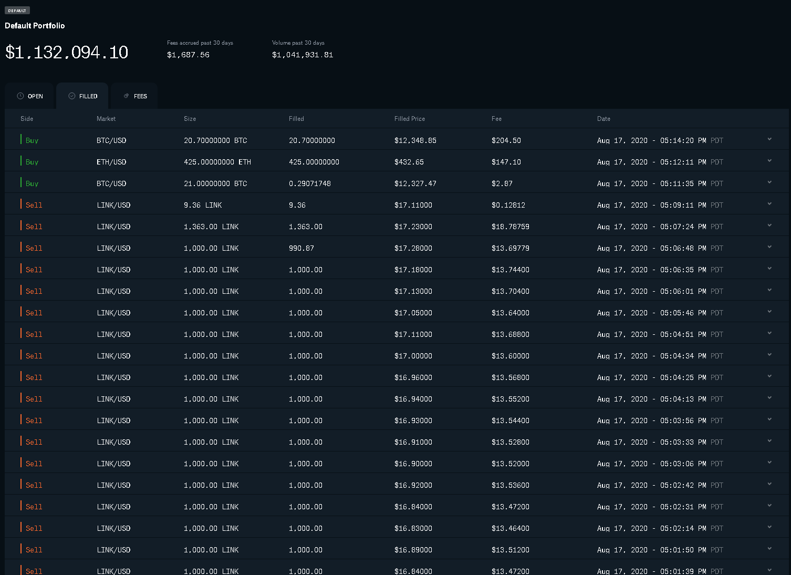Click the fee value $2.87
The width and height of the screenshot is (791, 575).
502,183
